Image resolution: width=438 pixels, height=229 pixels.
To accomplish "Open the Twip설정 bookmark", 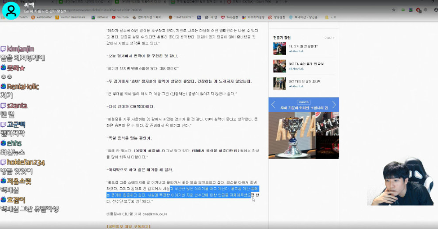I will 229,17.
